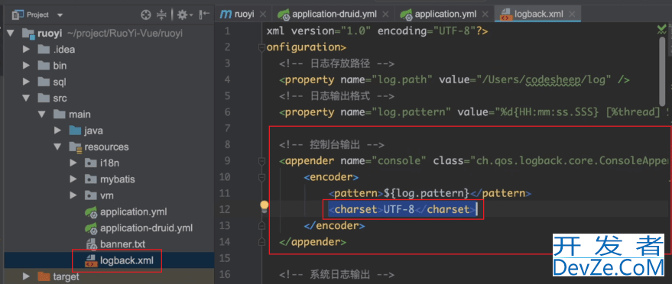Image resolution: width=672 pixels, height=284 pixels.
Task: Switch to the ruoyi pom tab
Action: tap(238, 14)
